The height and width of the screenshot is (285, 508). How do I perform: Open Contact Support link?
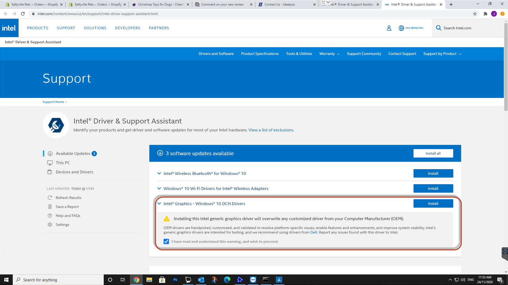click(x=402, y=54)
